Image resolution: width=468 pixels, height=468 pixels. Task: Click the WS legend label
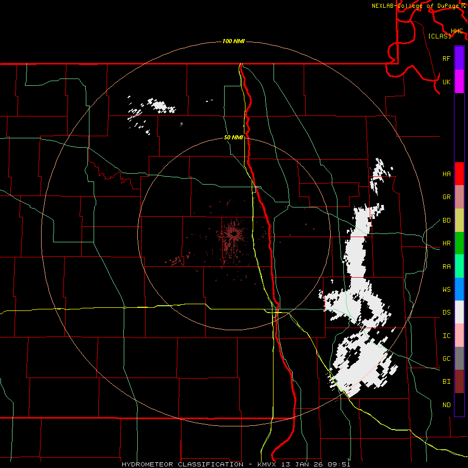446,290
